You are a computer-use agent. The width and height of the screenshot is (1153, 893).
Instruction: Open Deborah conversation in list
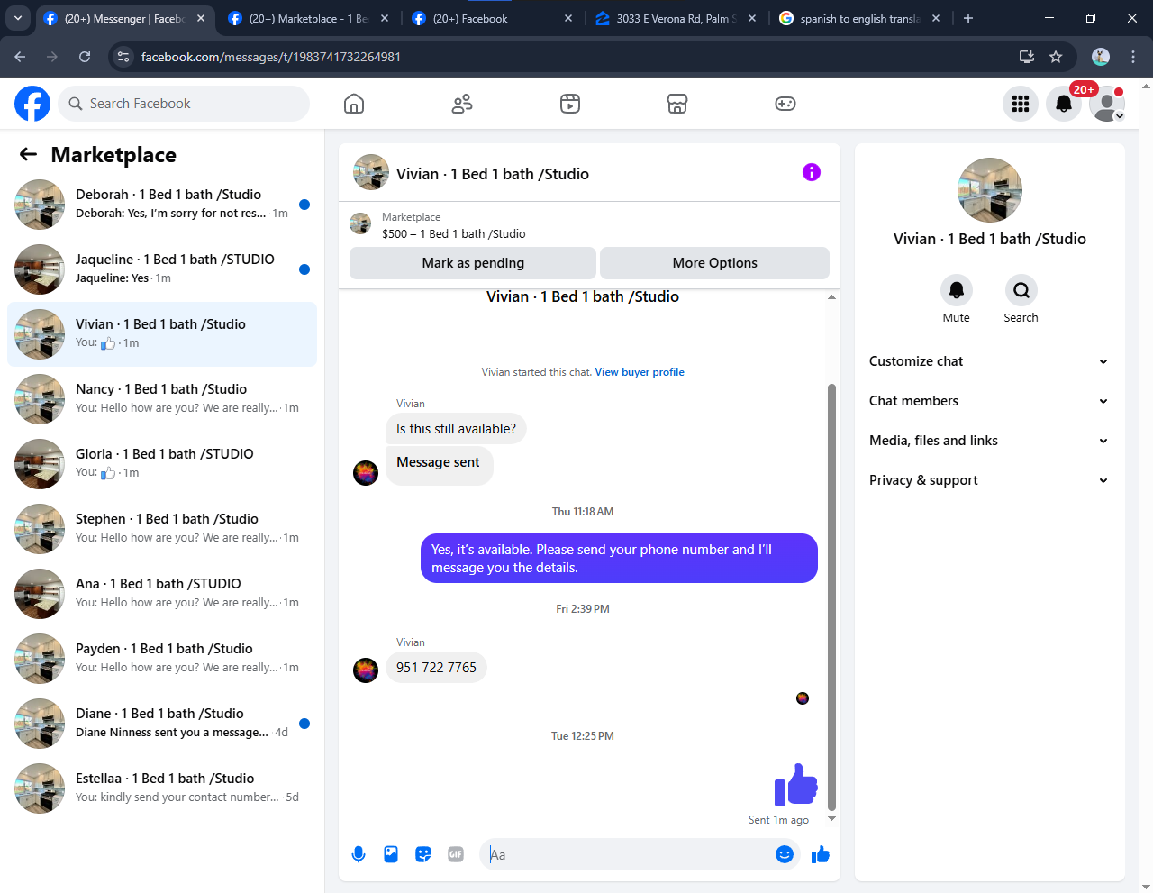tap(162, 205)
